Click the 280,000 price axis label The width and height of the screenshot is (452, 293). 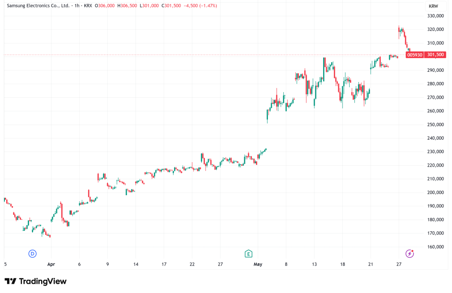(435, 84)
